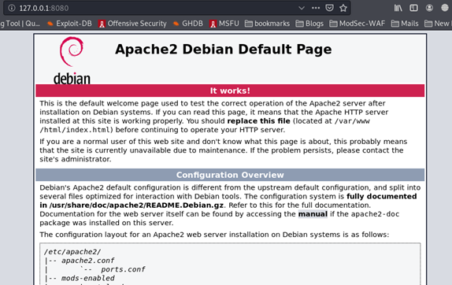Click the 'ports.conf' entry

point(123,269)
